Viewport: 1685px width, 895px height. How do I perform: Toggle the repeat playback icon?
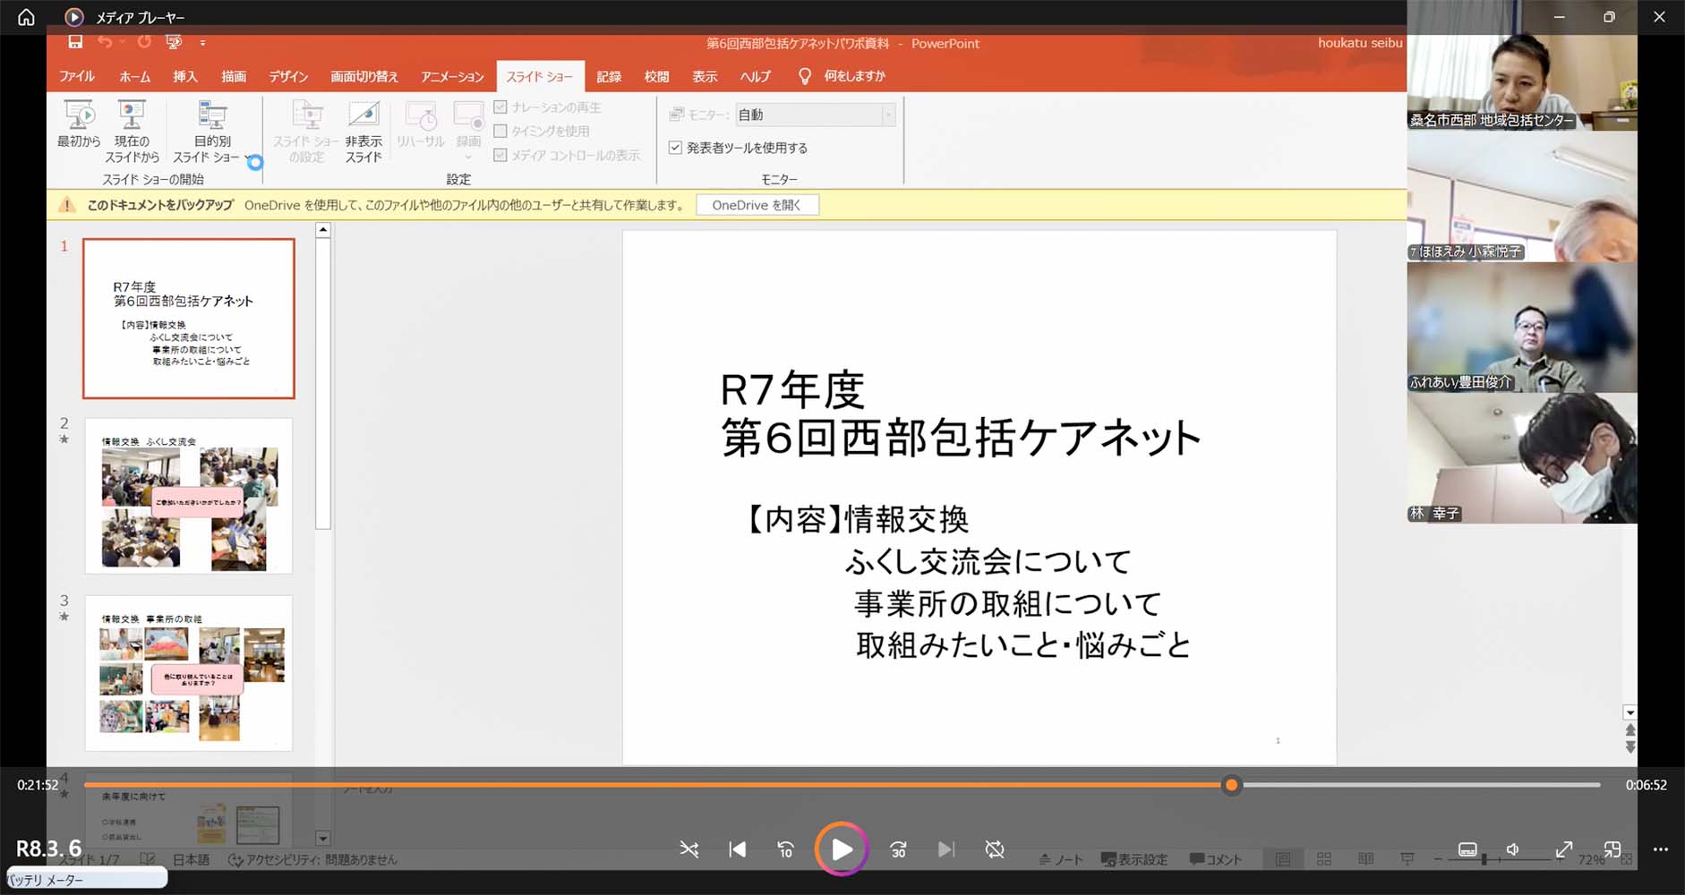995,849
